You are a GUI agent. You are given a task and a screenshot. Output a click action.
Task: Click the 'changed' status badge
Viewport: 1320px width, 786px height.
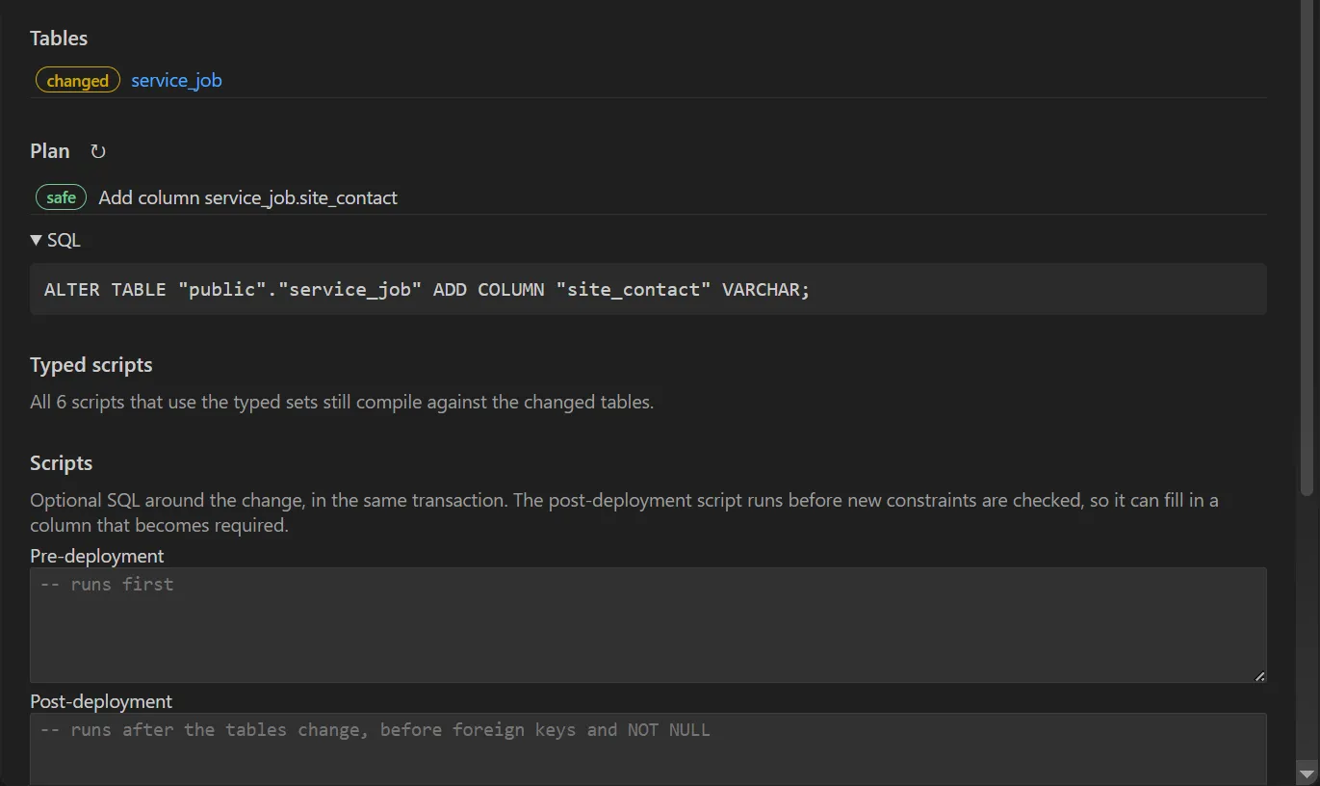pyautogui.click(x=78, y=80)
